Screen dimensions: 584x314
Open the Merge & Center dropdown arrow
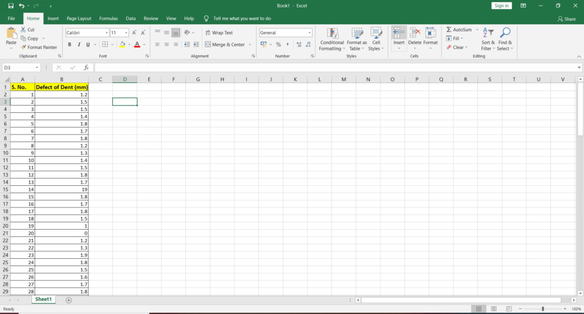pos(250,44)
